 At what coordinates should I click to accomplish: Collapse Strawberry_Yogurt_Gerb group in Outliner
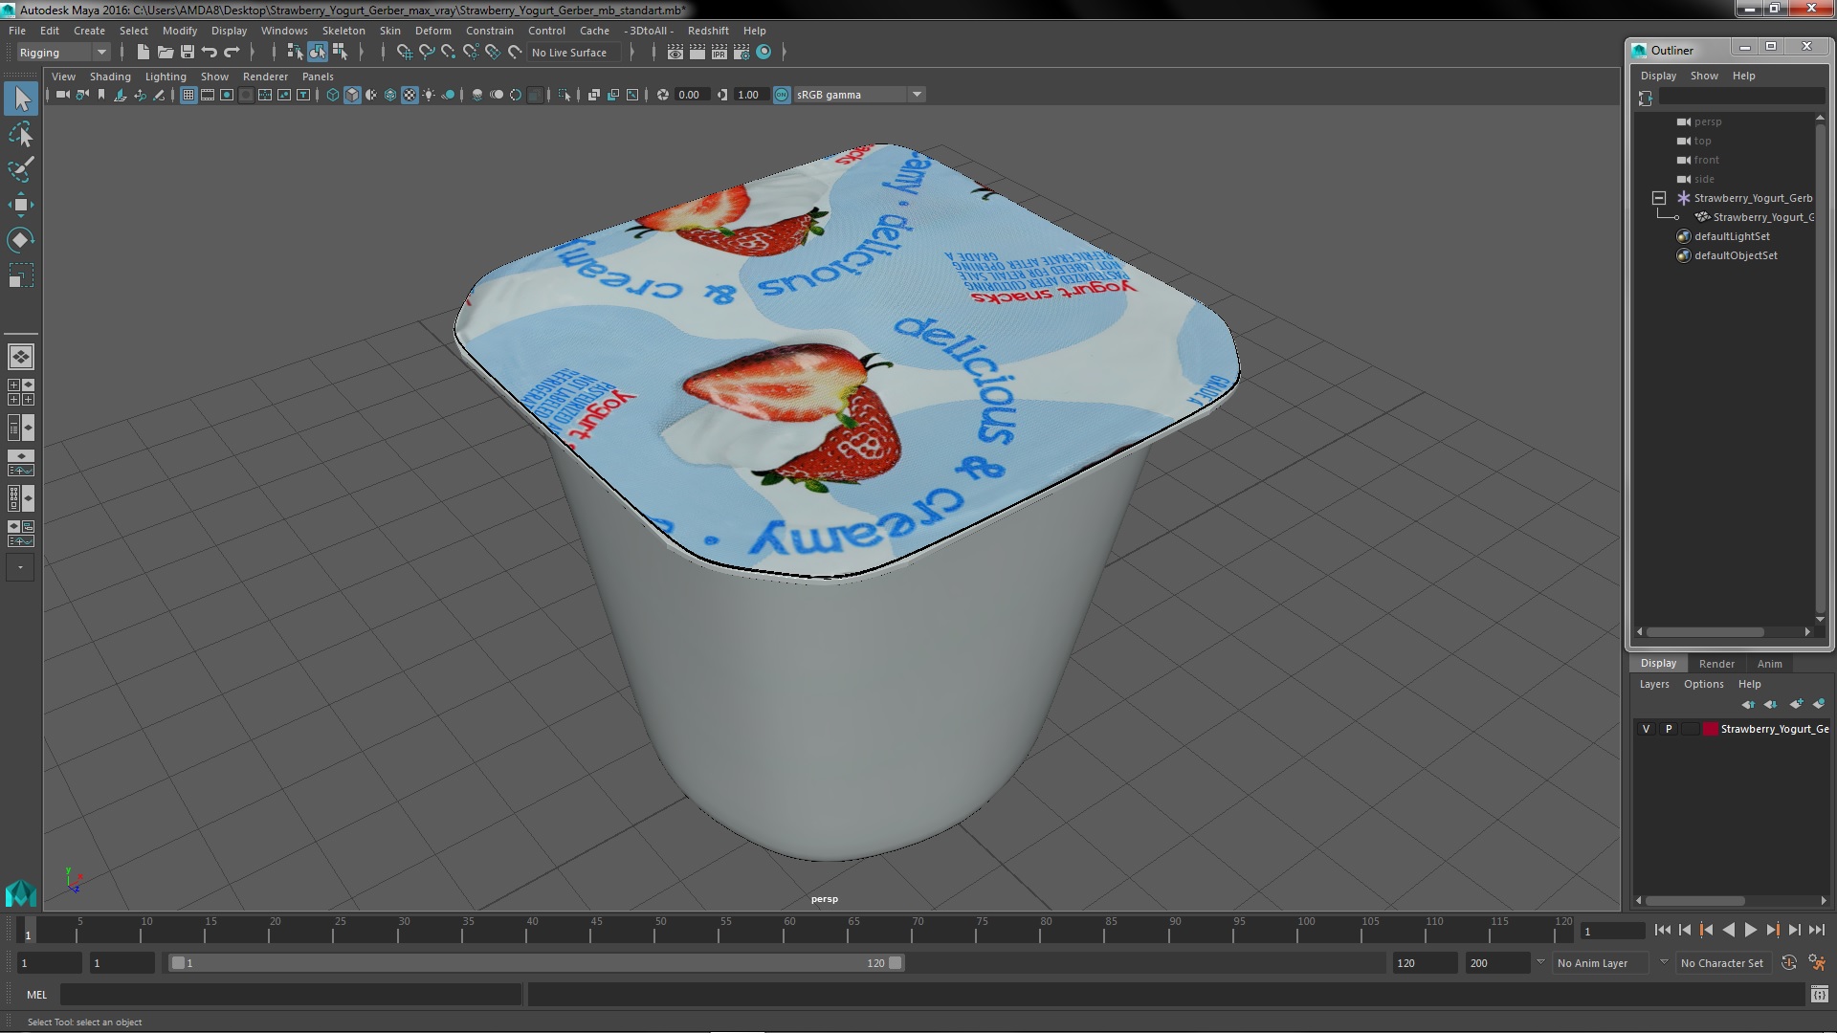tap(1659, 198)
